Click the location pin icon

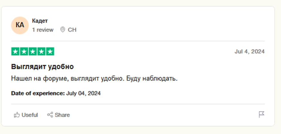[x=63, y=30]
